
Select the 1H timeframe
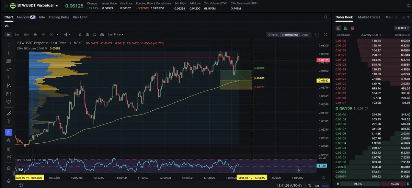(x=35, y=34)
